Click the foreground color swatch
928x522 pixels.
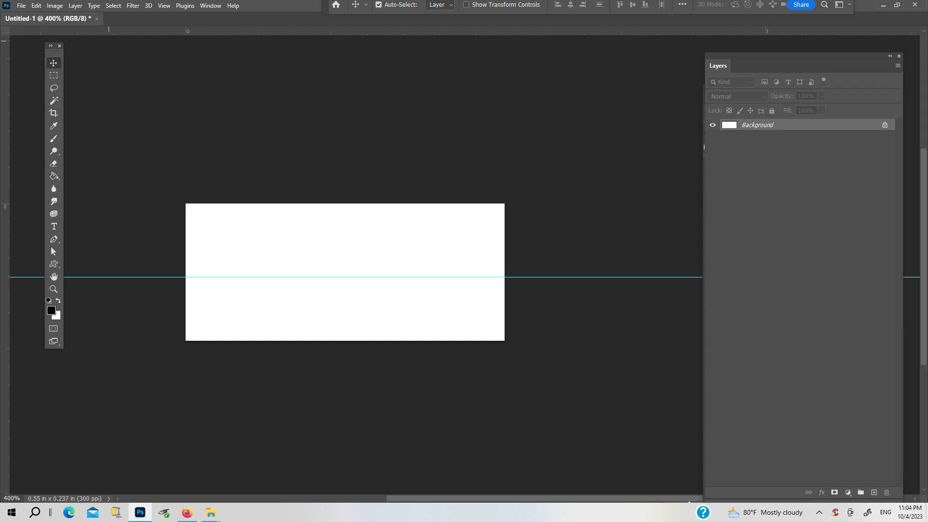pyautogui.click(x=51, y=310)
